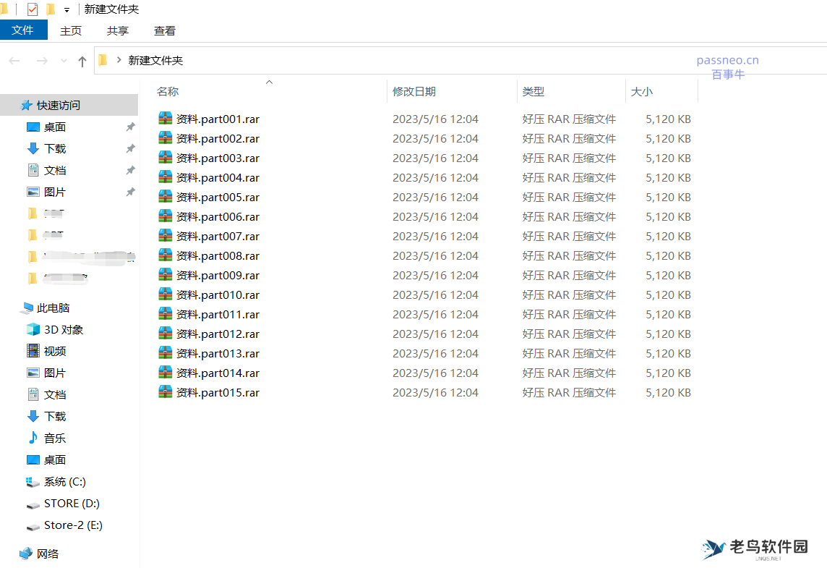This screenshot has height=568, width=827.
Task: Click the breadcrumb chevron before 新建文件夹
Action: pos(119,60)
